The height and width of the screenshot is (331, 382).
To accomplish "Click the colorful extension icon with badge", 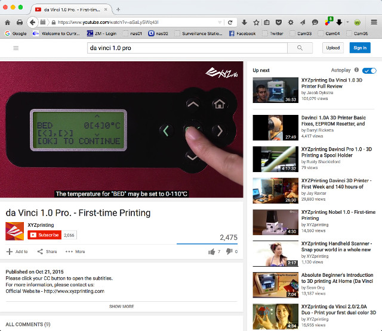I will pyautogui.click(x=328, y=22).
